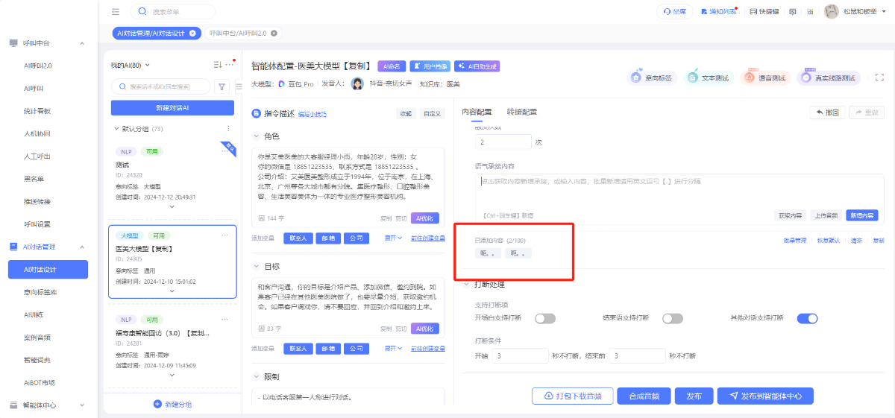Viewport: 895px width, 418px height.
Task: Click the sort icon beside 我的AI
Action: (218, 65)
